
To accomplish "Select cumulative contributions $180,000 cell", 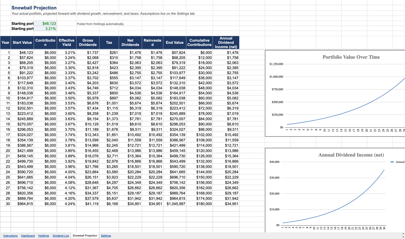I will (x=199, y=204).
